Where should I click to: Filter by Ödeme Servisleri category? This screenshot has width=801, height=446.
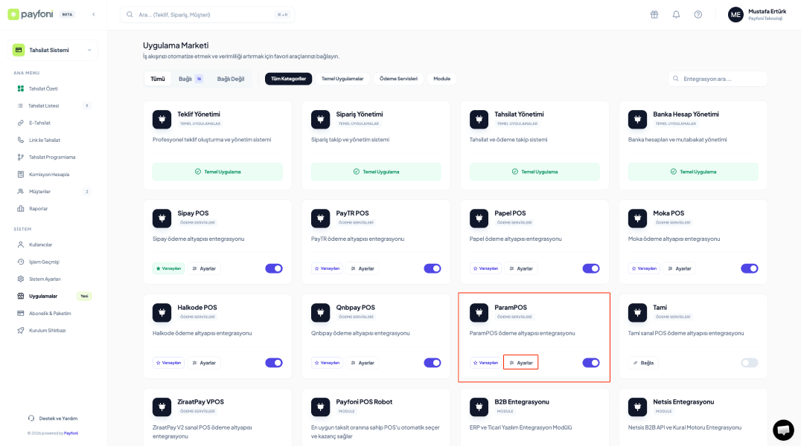coord(398,78)
